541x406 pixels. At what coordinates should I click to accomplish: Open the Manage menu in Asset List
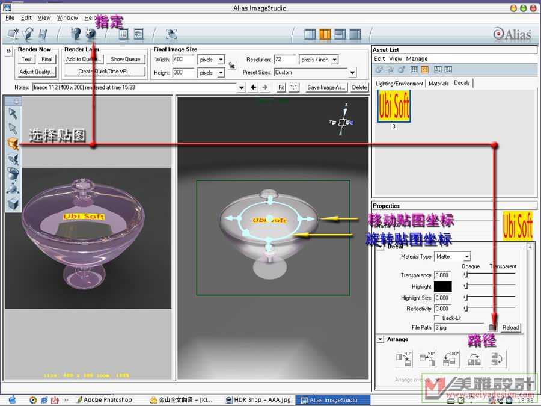[417, 59]
